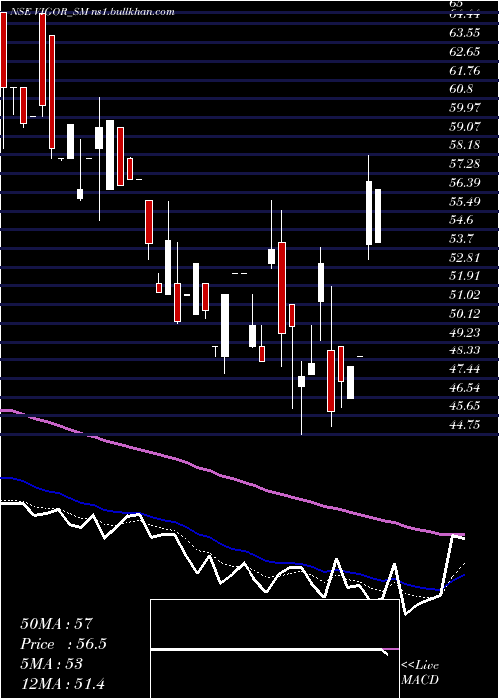Click the 52.81 price axis label

click(465, 258)
